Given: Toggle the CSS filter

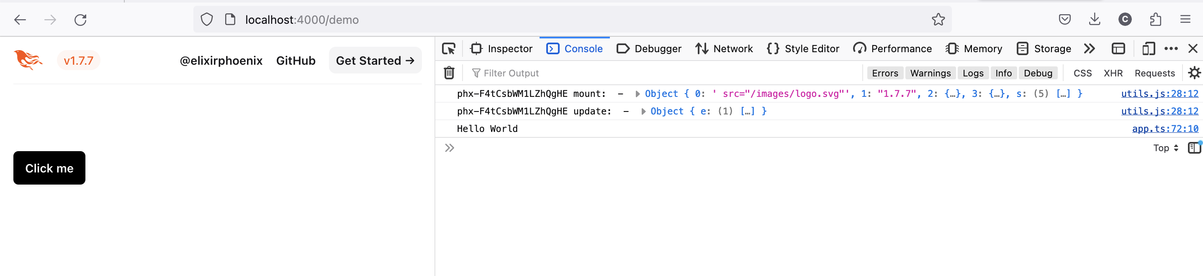Looking at the screenshot, I should pos(1082,73).
